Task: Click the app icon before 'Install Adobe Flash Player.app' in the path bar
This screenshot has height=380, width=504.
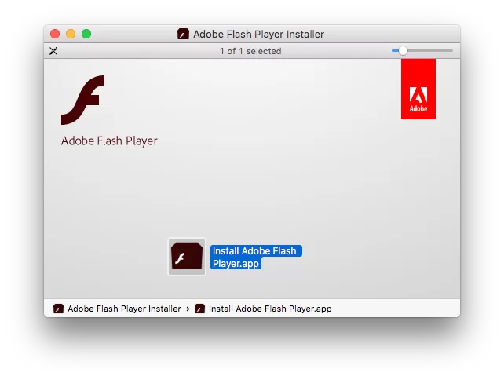Action: (199, 309)
